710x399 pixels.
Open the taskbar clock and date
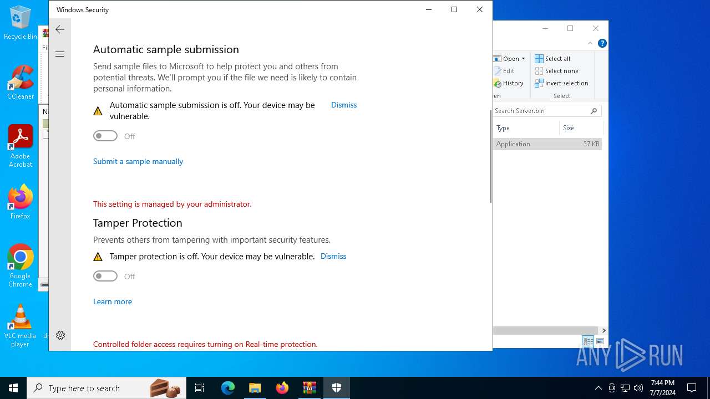pos(663,388)
